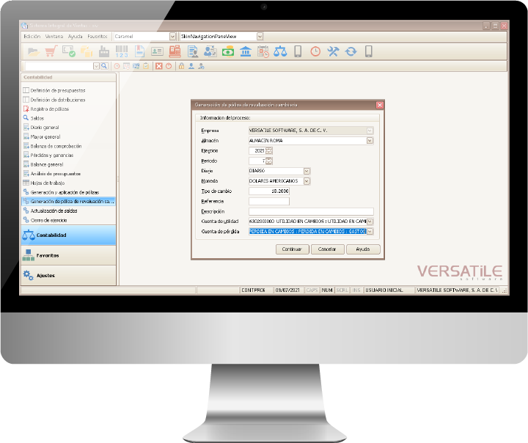Click the crossed tools settings icon
The image size is (528, 443).
pyautogui.click(x=333, y=51)
